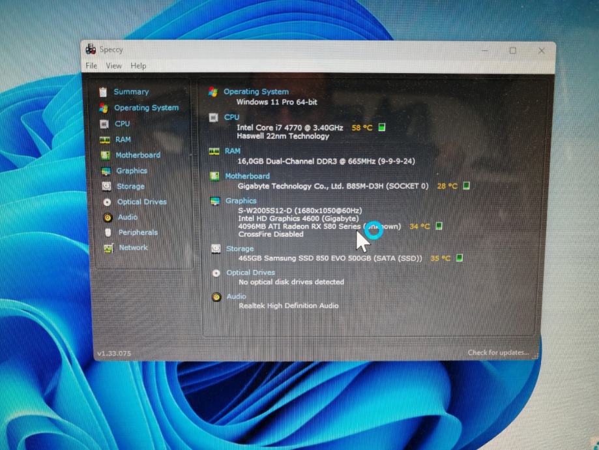Open Optical Drives section from sidebar
The width and height of the screenshot is (599, 450).
[x=141, y=202]
